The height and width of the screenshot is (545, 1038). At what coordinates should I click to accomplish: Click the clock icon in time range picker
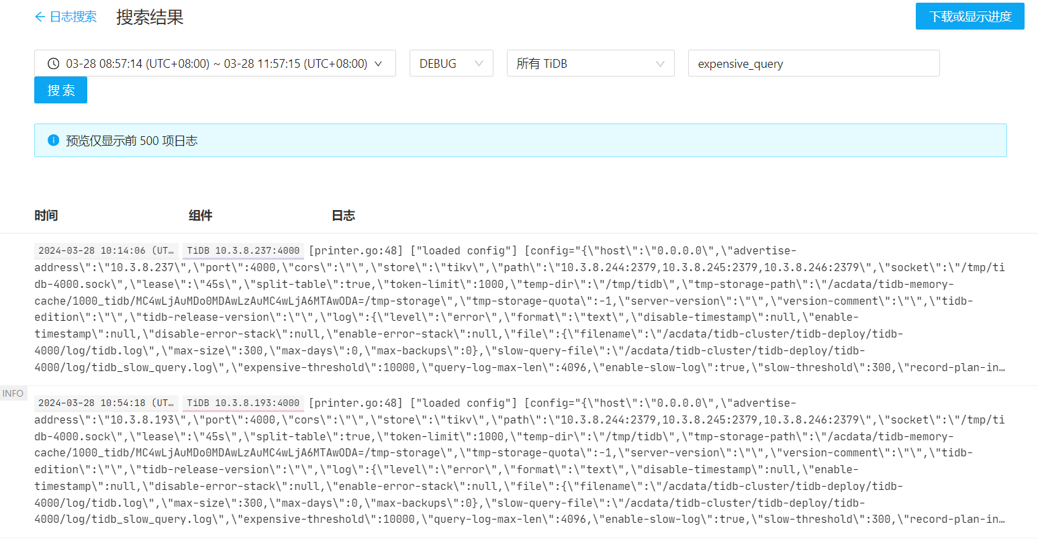point(54,64)
